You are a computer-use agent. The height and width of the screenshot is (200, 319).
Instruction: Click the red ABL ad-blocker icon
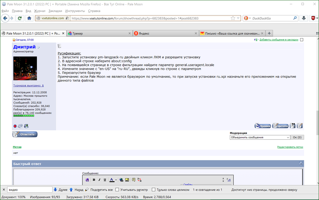click(x=313, y=18)
